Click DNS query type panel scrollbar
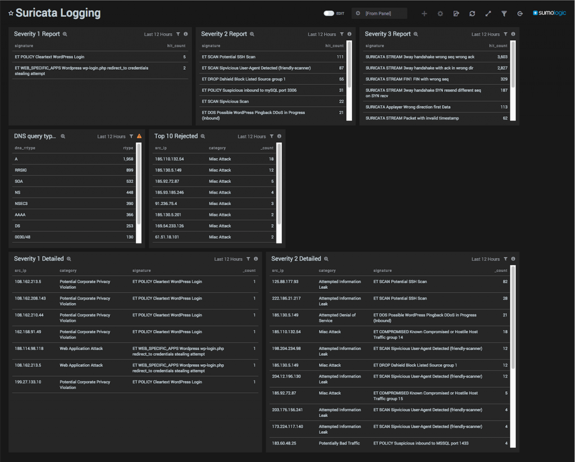Image resolution: width=575 pixels, height=462 pixels. [139, 193]
